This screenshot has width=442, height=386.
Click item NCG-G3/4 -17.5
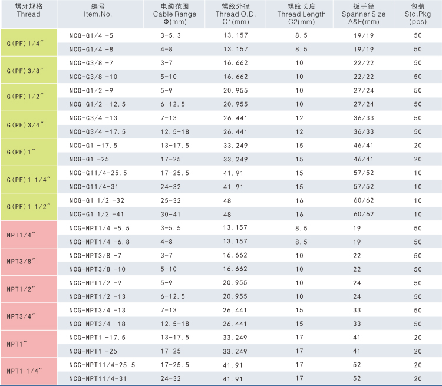(97, 131)
